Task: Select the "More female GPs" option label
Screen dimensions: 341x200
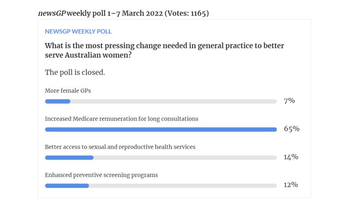Action: tap(68, 91)
